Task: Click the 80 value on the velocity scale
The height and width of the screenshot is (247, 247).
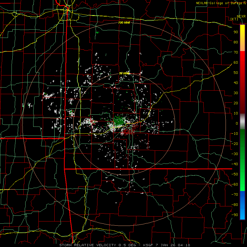Action: tap(236, 42)
